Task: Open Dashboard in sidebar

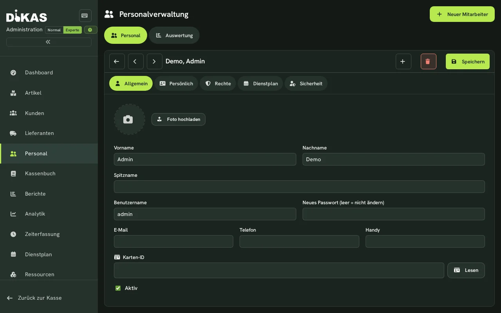Action: pos(49,72)
